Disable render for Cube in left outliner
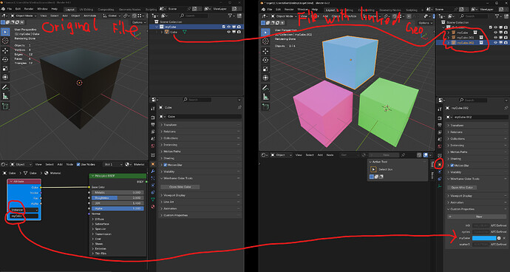The width and height of the screenshot is (510, 272). tap(239, 32)
